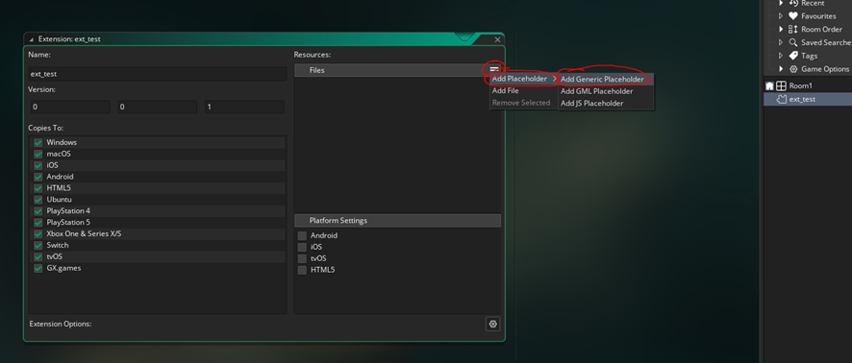852x363 pixels.
Task: Uncheck the HTML5 copies-to checkbox
Action: click(x=38, y=188)
